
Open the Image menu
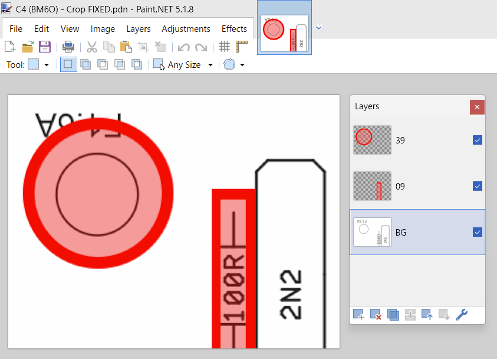click(x=103, y=29)
